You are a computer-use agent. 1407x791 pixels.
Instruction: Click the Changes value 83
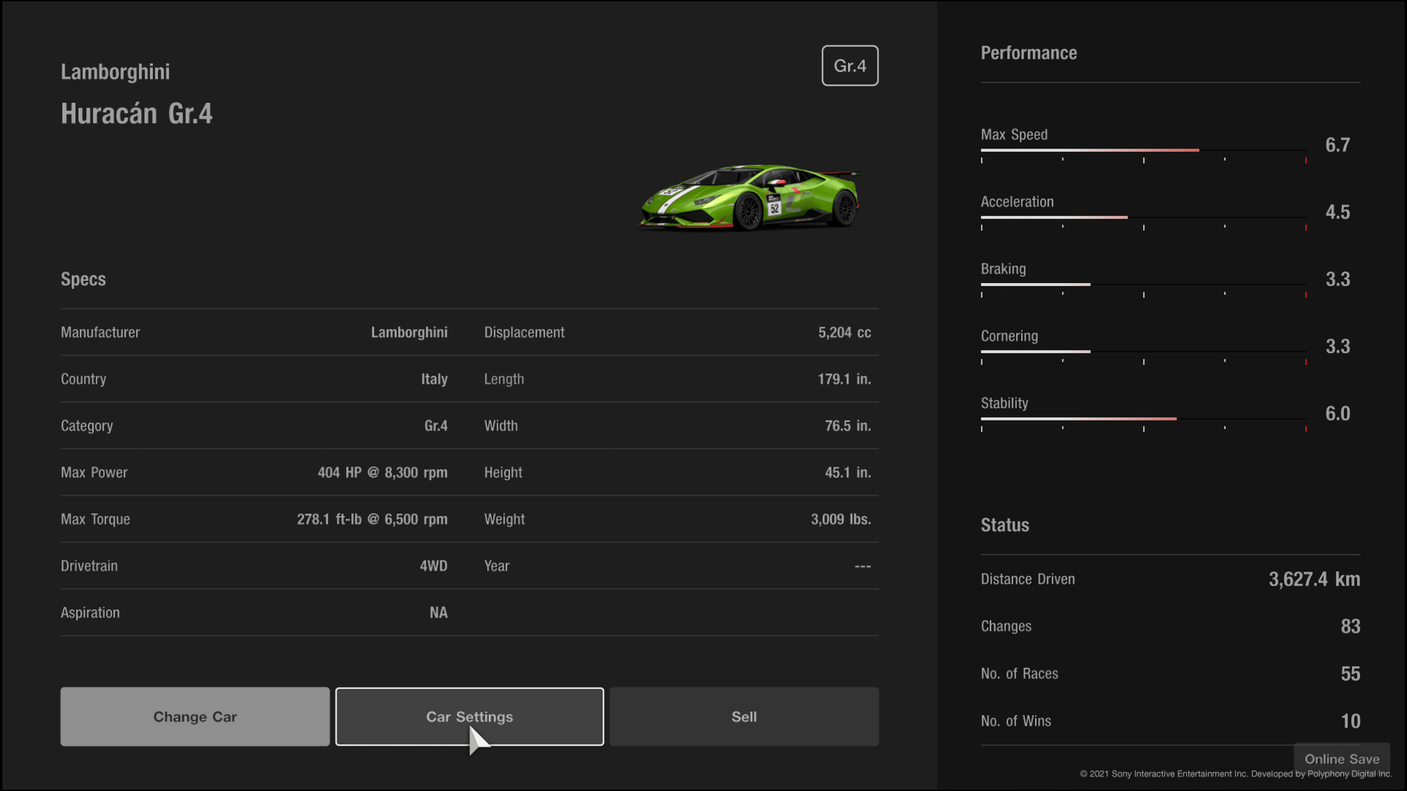[1350, 626]
